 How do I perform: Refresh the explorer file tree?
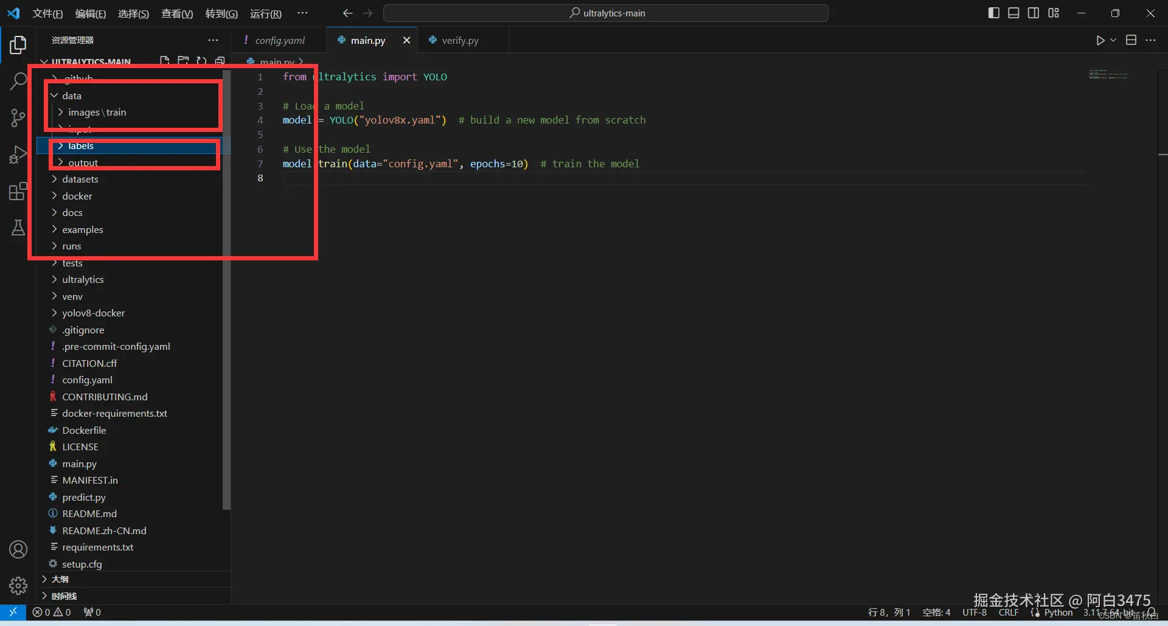click(x=201, y=61)
